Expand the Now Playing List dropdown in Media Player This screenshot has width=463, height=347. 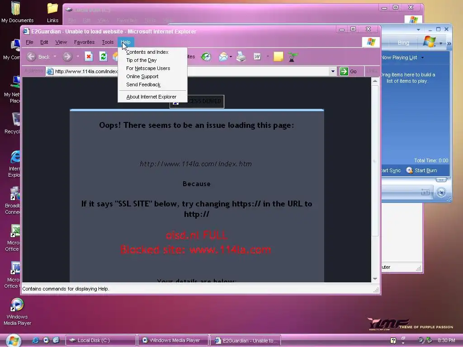pos(423,57)
